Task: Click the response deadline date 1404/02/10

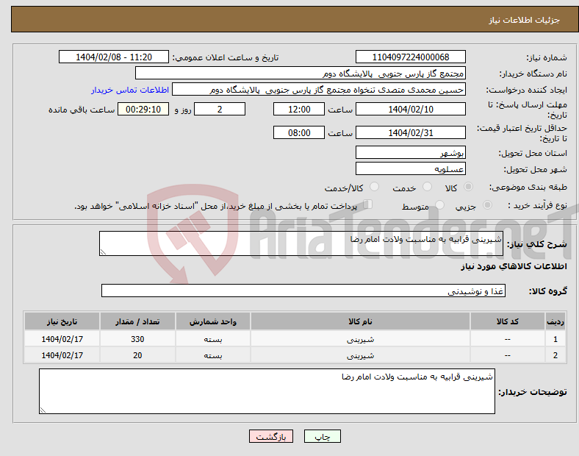Action: coord(410,109)
